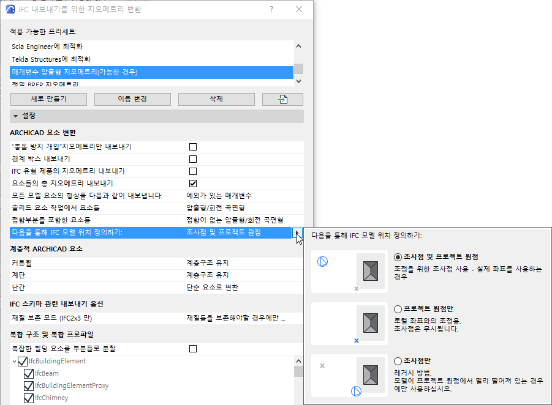Select 조사점만 radio option
552x405 pixels.
(398, 362)
